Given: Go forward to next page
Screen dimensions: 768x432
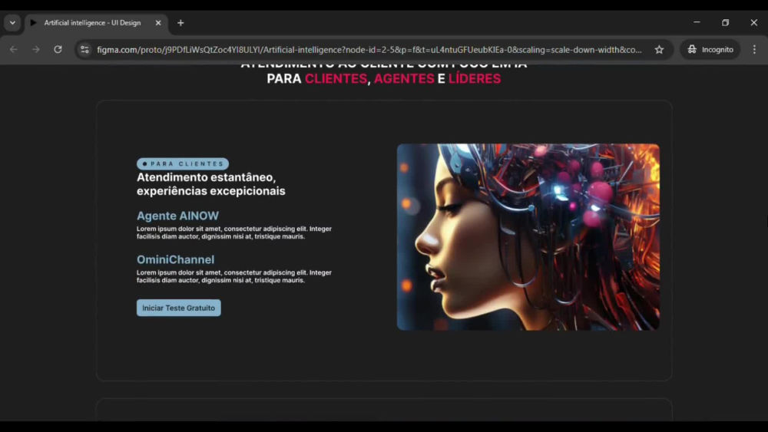Looking at the screenshot, I should [x=36, y=49].
